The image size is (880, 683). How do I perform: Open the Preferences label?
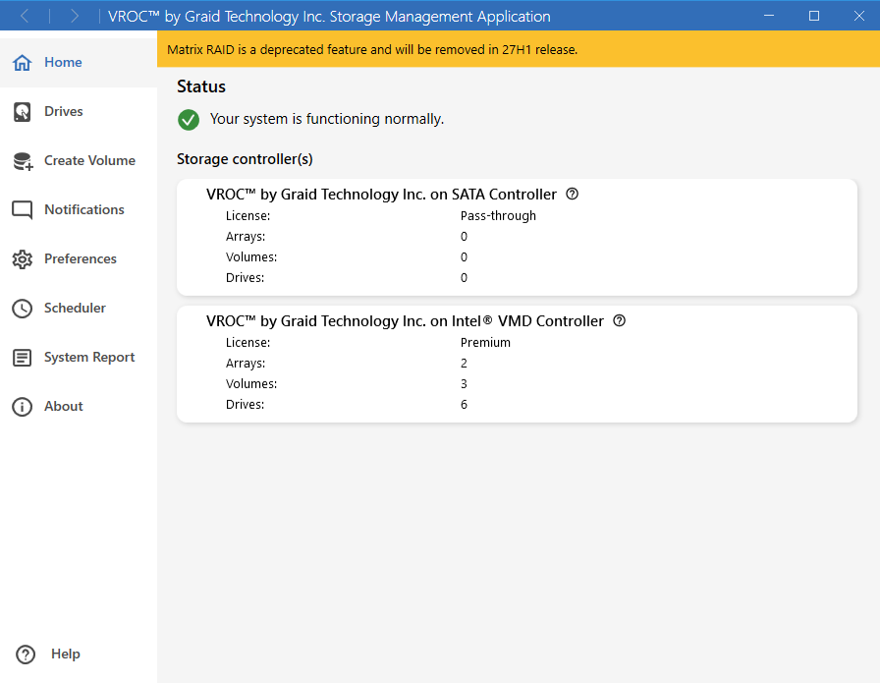click(x=81, y=258)
